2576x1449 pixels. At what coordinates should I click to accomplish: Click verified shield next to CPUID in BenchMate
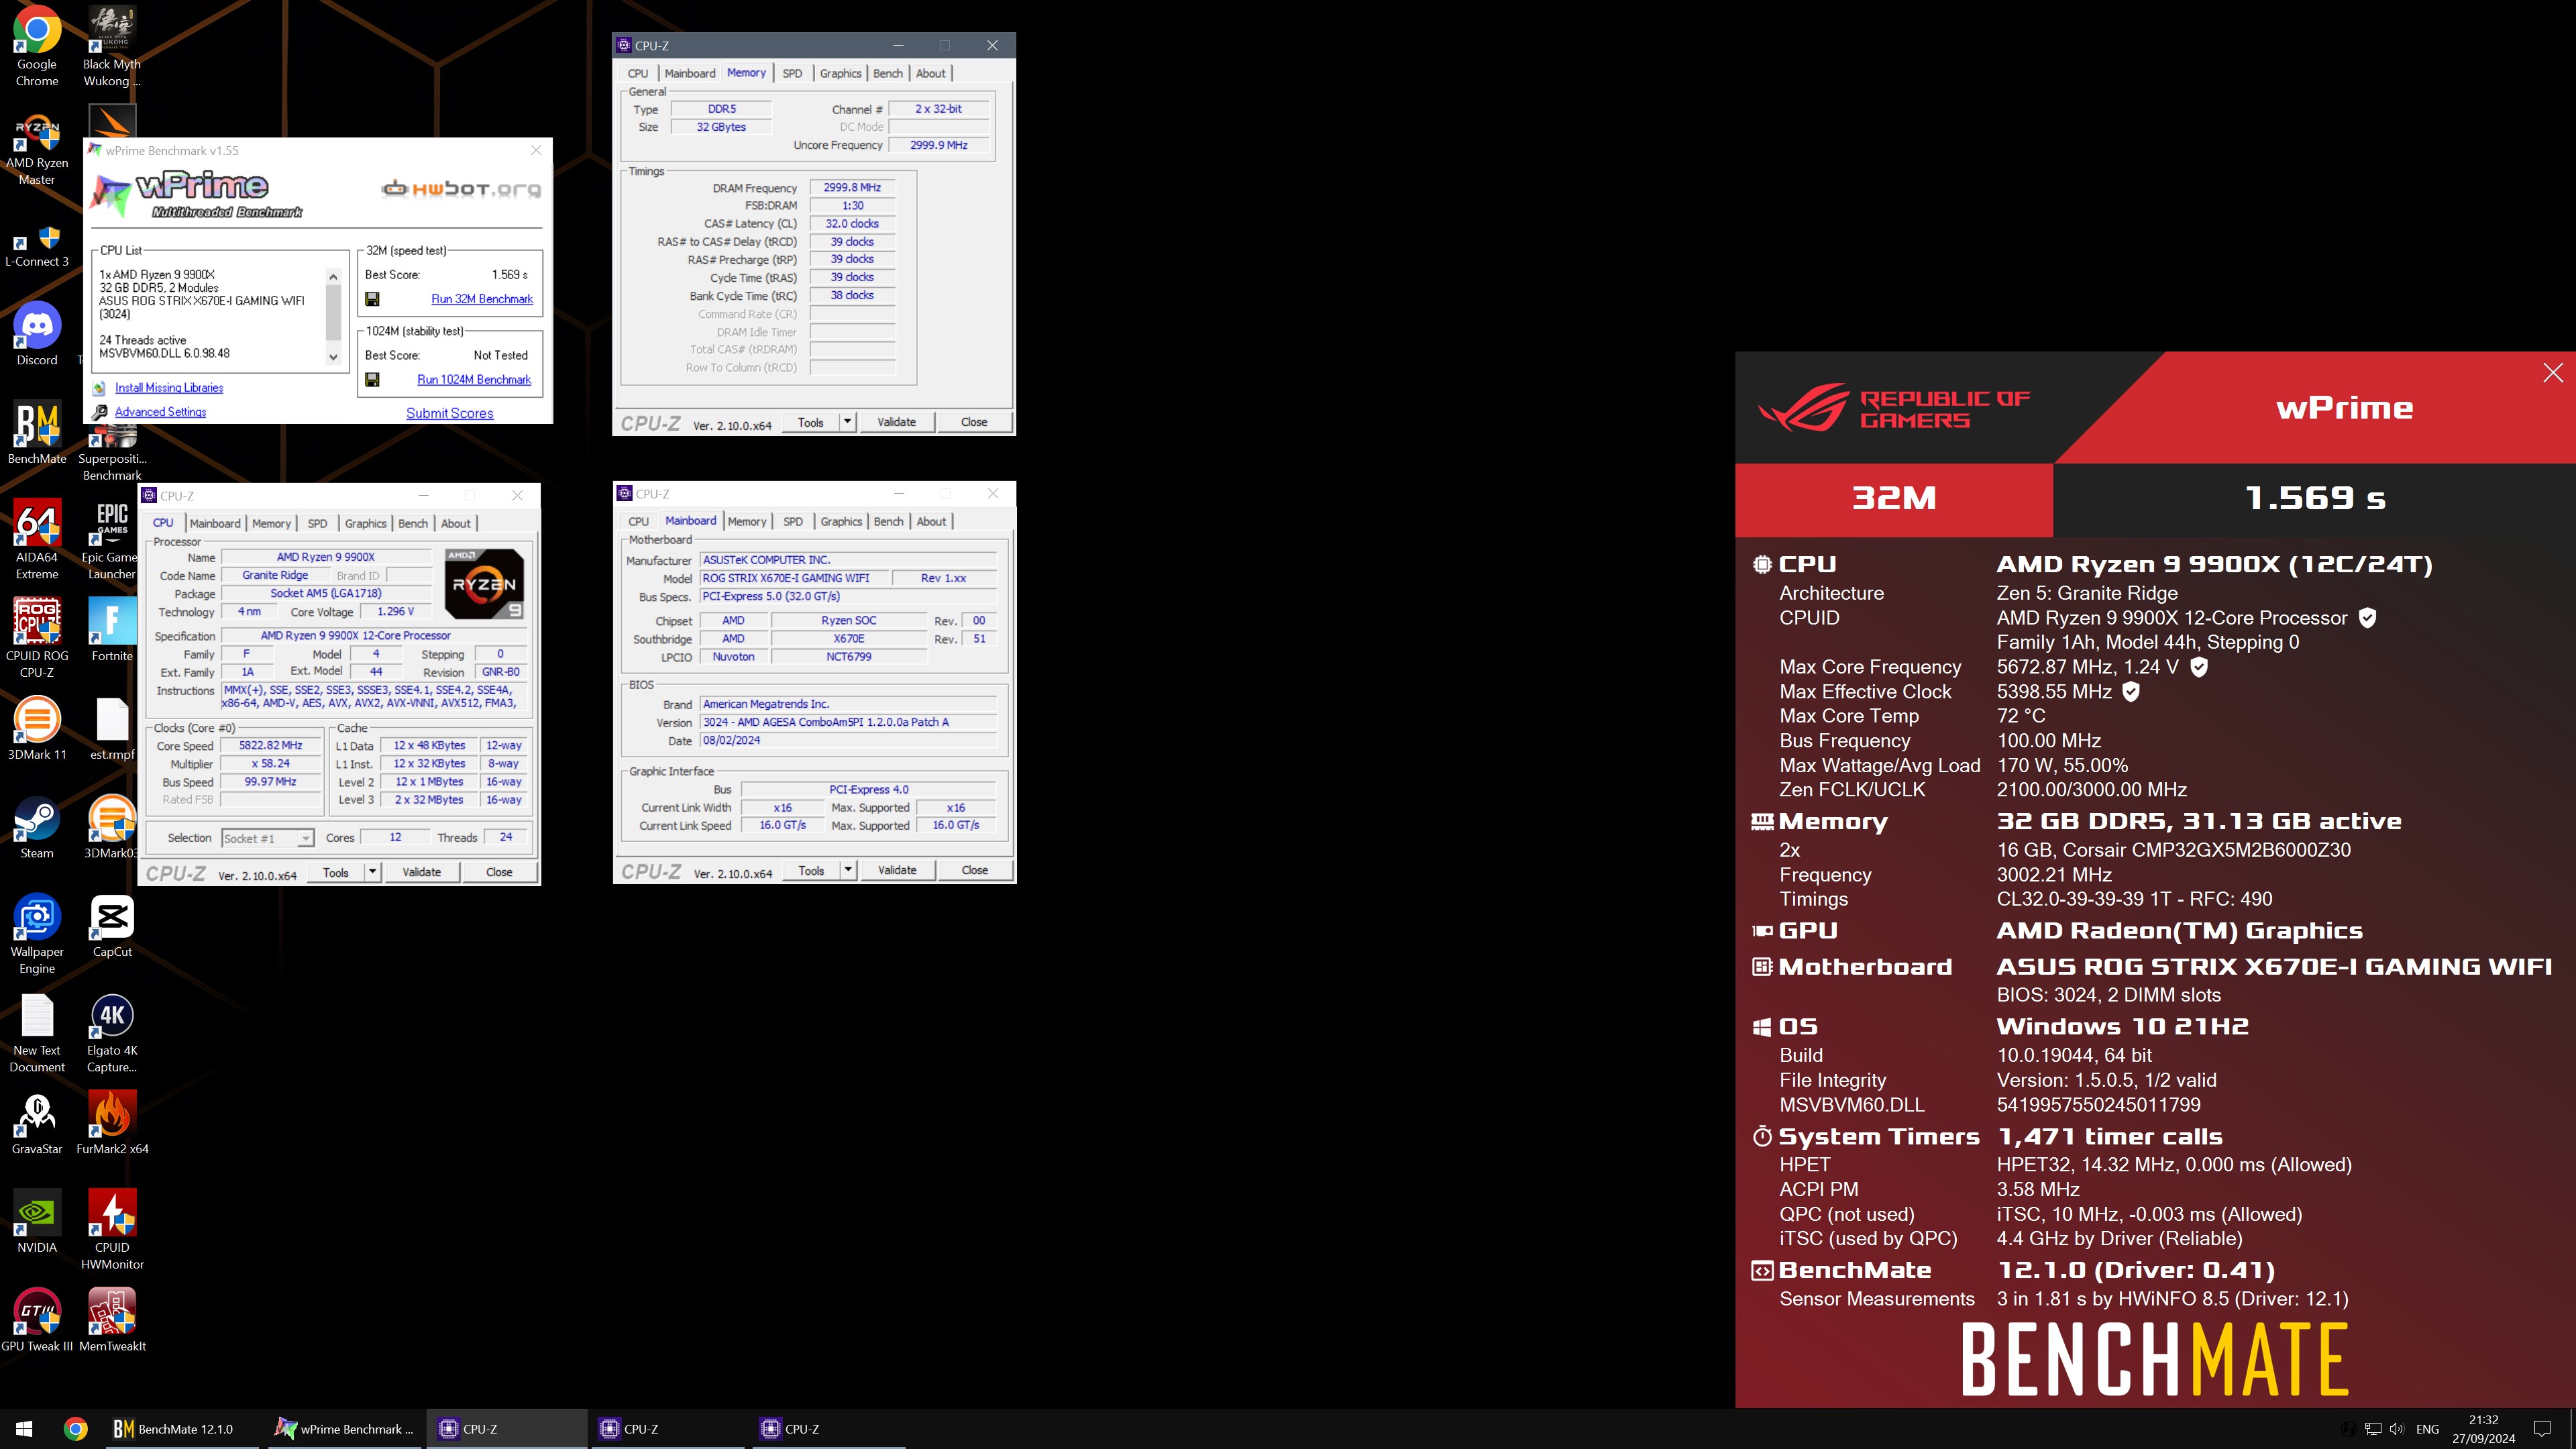coord(2367,618)
